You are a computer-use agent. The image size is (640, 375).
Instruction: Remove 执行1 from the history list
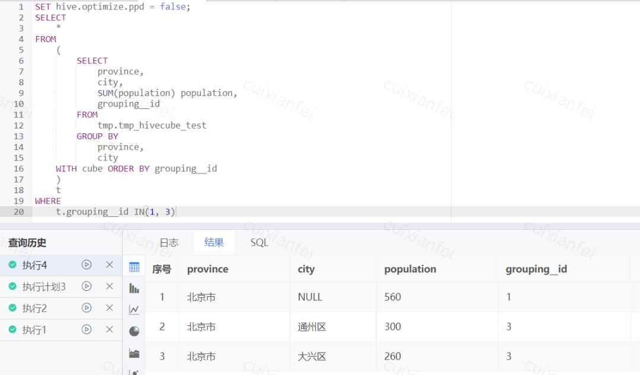(109, 329)
